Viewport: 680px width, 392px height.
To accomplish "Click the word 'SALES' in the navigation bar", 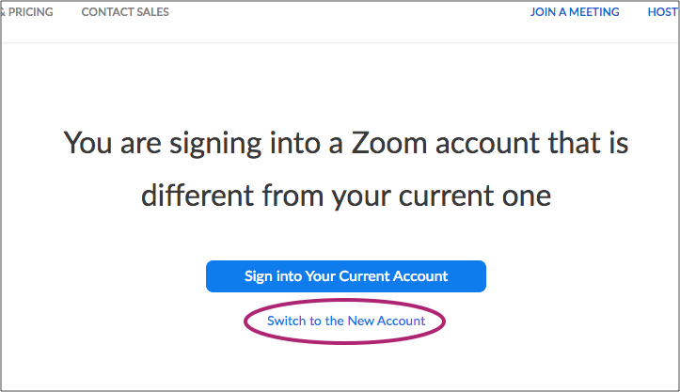I will [150, 12].
